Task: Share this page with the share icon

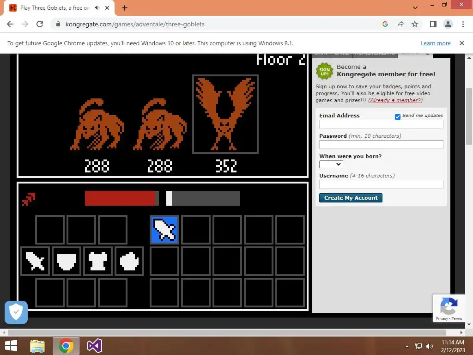Action: (x=400, y=24)
